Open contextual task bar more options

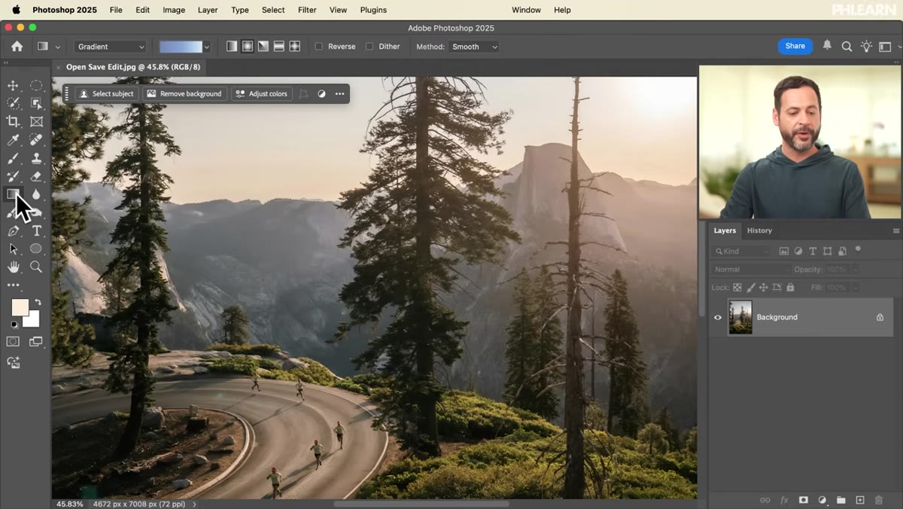tap(340, 94)
